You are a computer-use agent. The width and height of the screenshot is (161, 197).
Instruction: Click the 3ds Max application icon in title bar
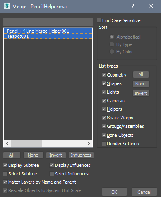click(x=7, y=6)
